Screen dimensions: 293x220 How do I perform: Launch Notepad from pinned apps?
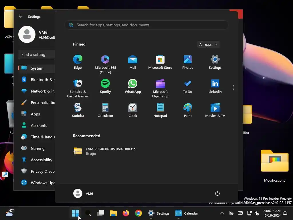(x=160, y=110)
